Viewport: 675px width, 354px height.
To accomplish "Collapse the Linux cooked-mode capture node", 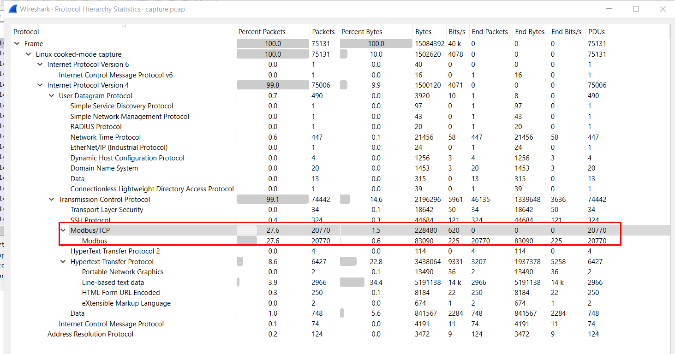I will pyautogui.click(x=29, y=54).
